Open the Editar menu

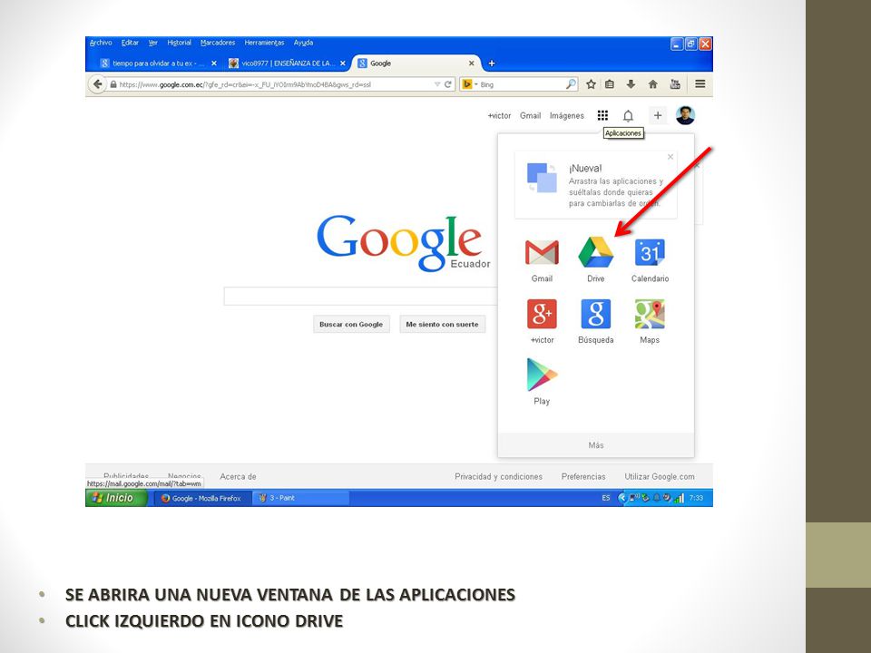point(130,43)
